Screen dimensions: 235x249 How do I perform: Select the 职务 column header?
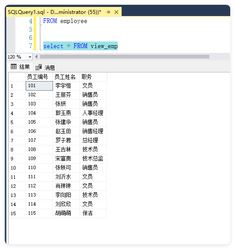click(93, 77)
